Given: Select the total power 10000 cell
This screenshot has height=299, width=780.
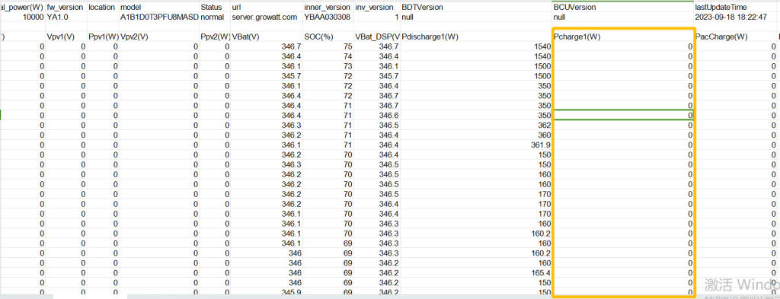Looking at the screenshot, I should coord(22,17).
